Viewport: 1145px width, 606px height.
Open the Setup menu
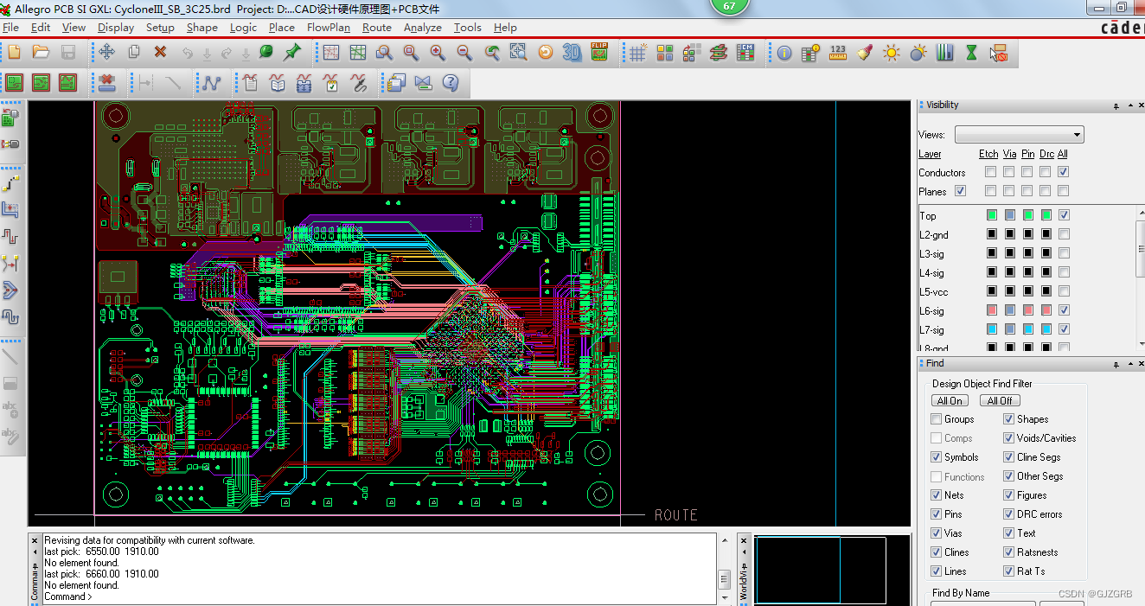coord(159,27)
